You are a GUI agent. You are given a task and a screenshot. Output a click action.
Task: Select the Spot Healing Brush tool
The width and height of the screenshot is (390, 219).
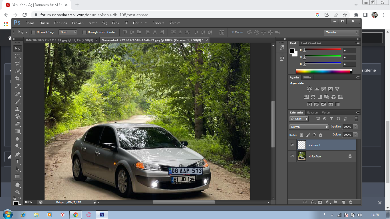tap(17, 94)
